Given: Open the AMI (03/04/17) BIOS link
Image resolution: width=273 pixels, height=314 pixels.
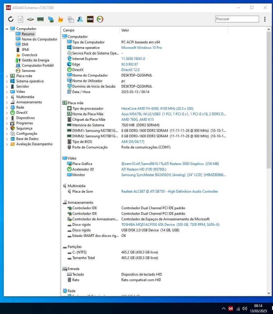Looking at the screenshot, I should point(133,142).
